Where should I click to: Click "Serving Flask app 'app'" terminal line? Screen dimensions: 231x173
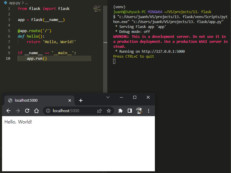pos(143,27)
